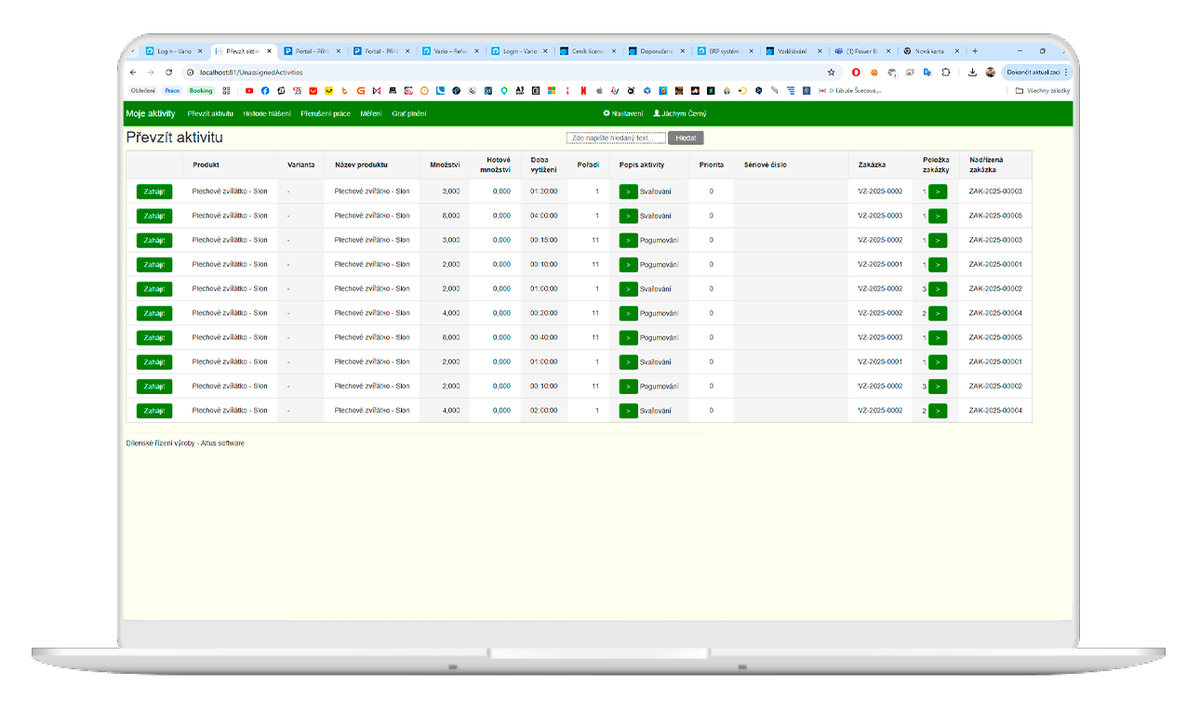Click the browser back arrow
Viewport: 1187px width, 712px height.
132,72
